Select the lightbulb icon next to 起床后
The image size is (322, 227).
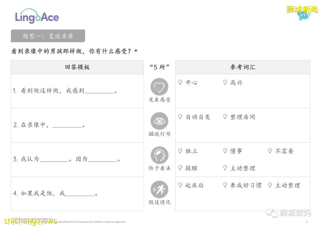[x=180, y=185]
